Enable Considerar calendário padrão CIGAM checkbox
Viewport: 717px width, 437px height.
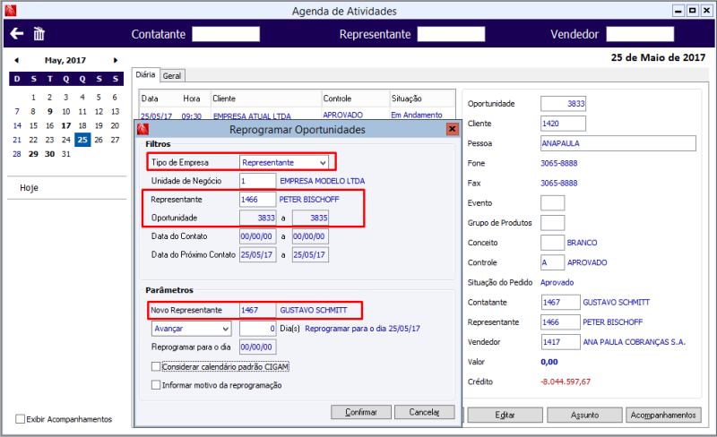click(156, 366)
